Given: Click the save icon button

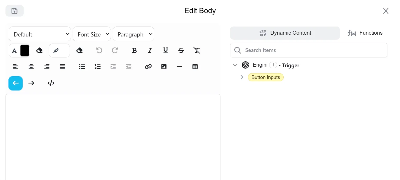Looking at the screenshot, I should coord(14,11).
